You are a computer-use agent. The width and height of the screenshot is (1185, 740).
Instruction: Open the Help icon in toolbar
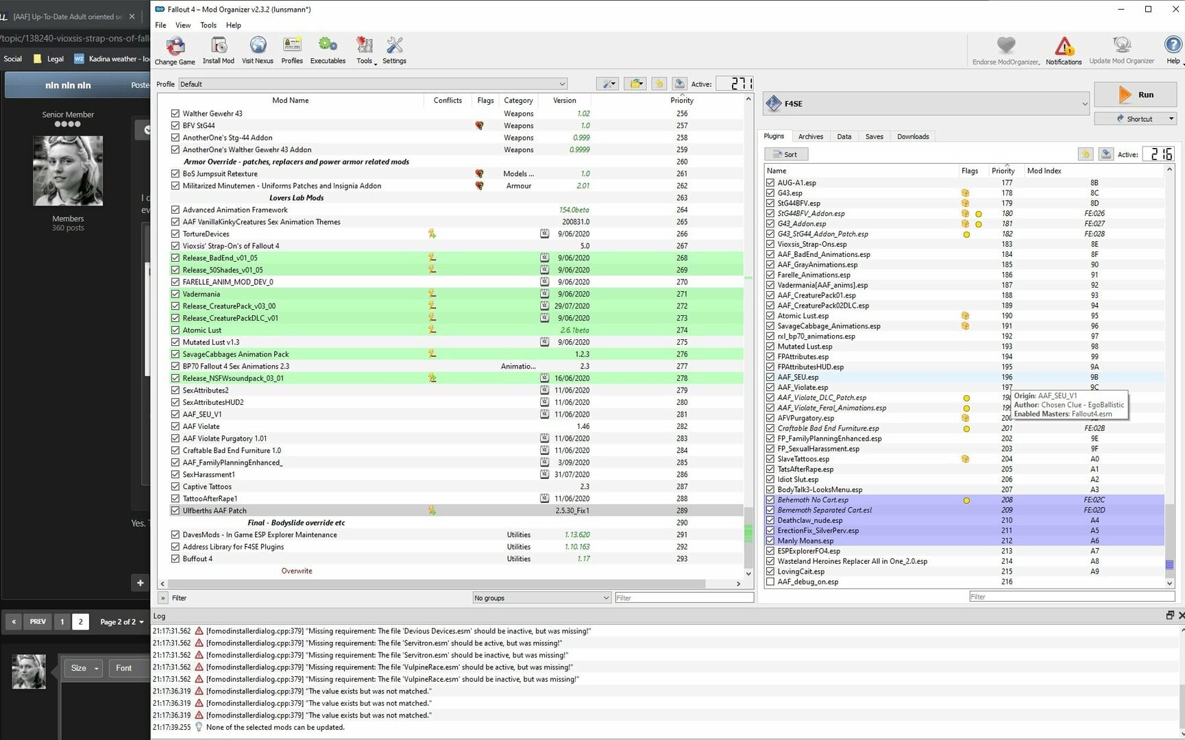coord(1173,45)
